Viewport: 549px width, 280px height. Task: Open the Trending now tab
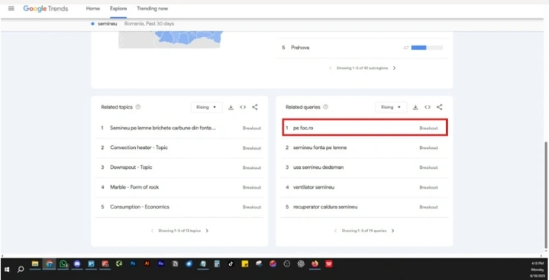pos(152,8)
